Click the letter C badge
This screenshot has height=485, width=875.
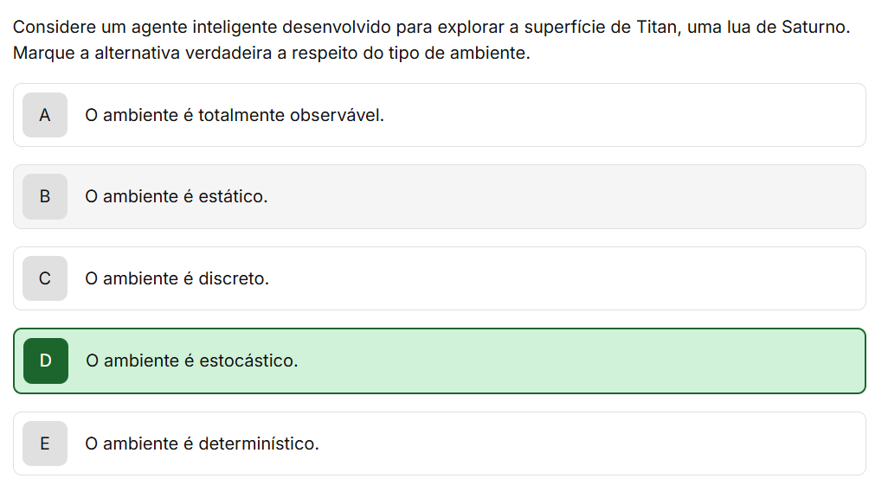point(45,278)
